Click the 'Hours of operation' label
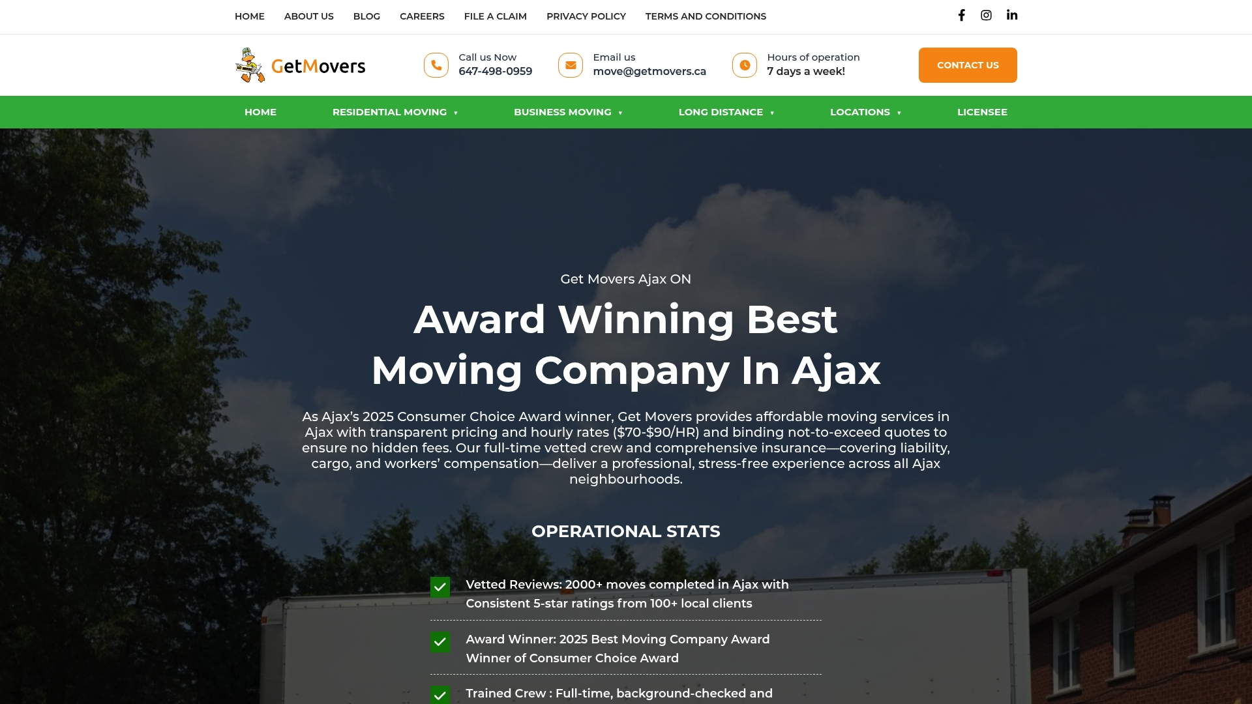Image resolution: width=1252 pixels, height=704 pixels. pos(813,57)
